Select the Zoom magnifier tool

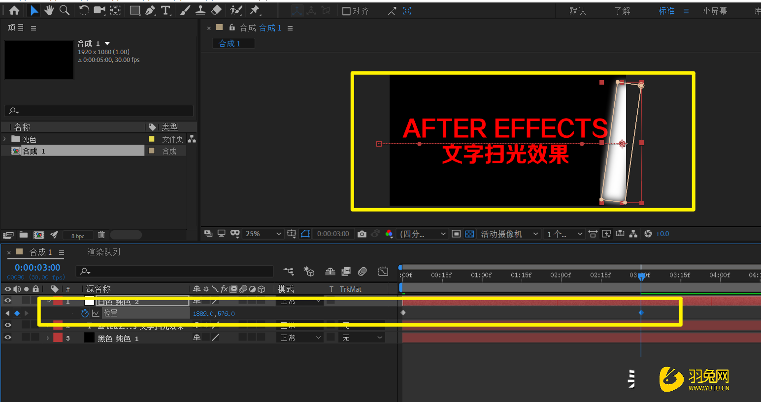click(x=64, y=10)
